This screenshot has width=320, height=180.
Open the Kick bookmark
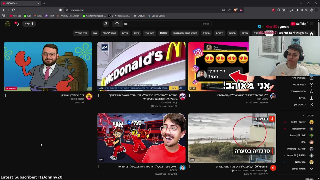click(27, 16)
